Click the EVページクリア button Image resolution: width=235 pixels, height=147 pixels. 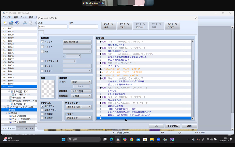point(172,26)
